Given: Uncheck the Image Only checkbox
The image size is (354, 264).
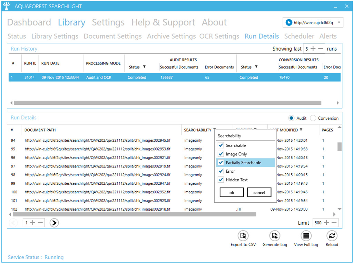Looking at the screenshot, I should click(221, 154).
